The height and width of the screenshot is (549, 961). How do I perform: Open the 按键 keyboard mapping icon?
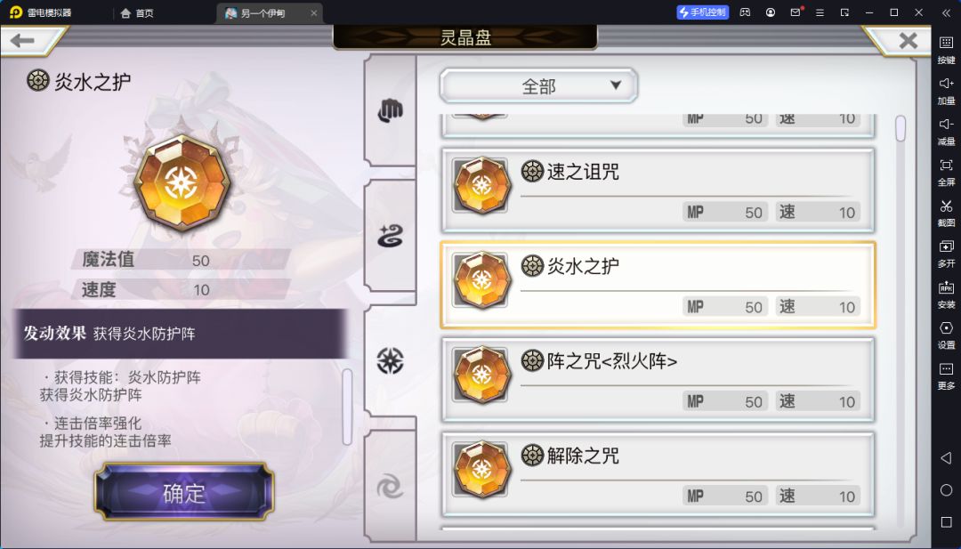pyautogui.click(x=946, y=50)
